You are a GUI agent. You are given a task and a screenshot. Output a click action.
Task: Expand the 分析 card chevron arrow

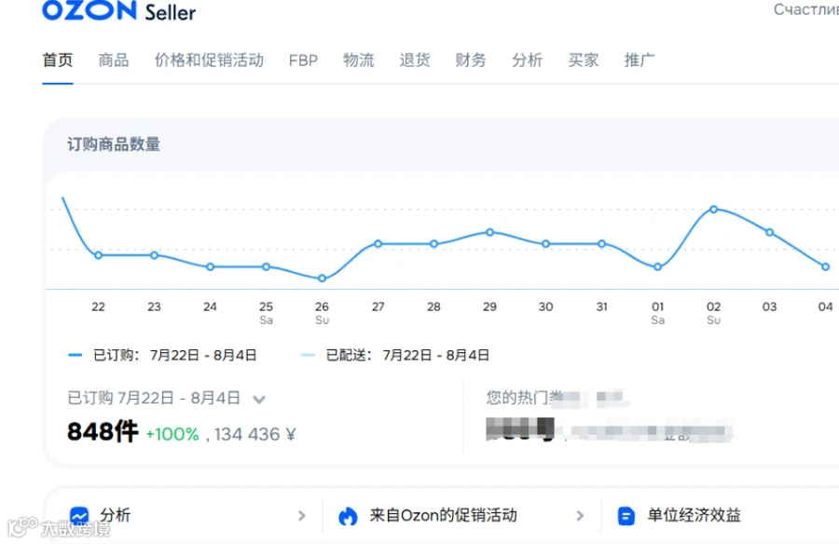click(302, 516)
